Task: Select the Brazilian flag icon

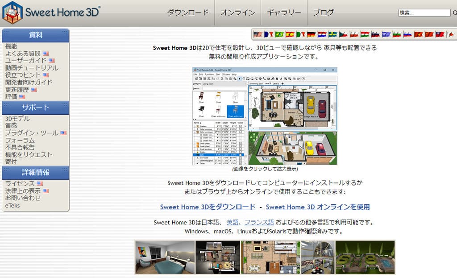Action: (x=279, y=34)
